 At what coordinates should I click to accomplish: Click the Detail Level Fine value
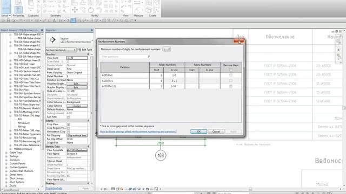point(77,69)
